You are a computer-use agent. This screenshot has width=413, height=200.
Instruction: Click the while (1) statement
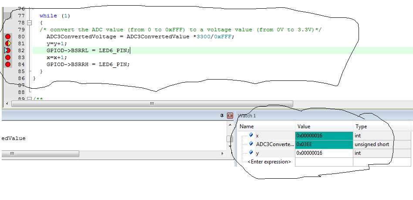pos(55,16)
